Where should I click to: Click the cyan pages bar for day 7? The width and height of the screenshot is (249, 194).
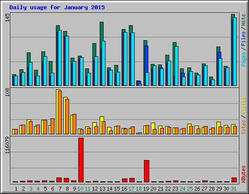(60, 58)
